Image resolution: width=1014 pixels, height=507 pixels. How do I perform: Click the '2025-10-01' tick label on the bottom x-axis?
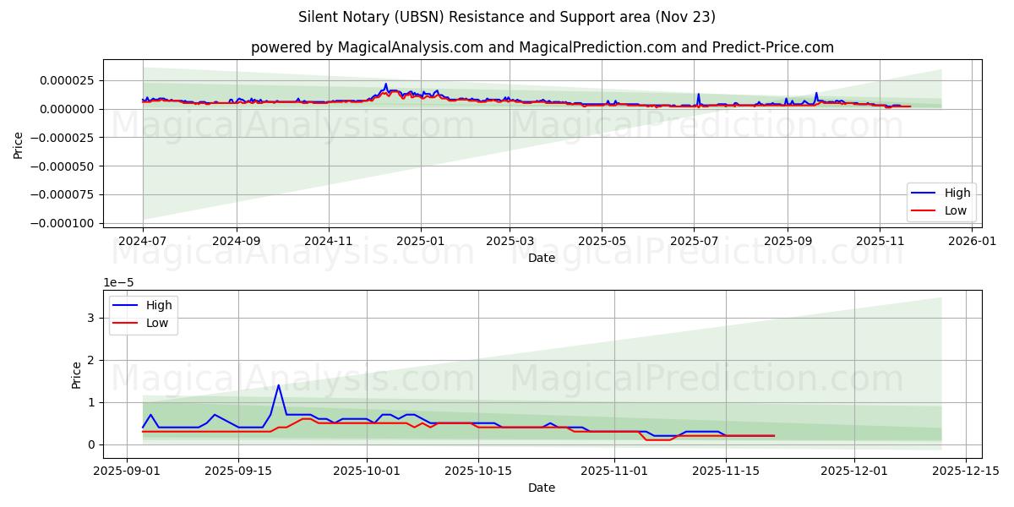(366, 472)
